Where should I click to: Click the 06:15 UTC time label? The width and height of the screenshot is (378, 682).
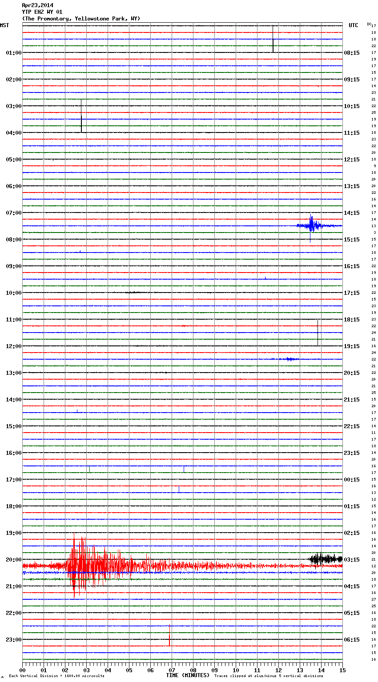pyautogui.click(x=352, y=640)
